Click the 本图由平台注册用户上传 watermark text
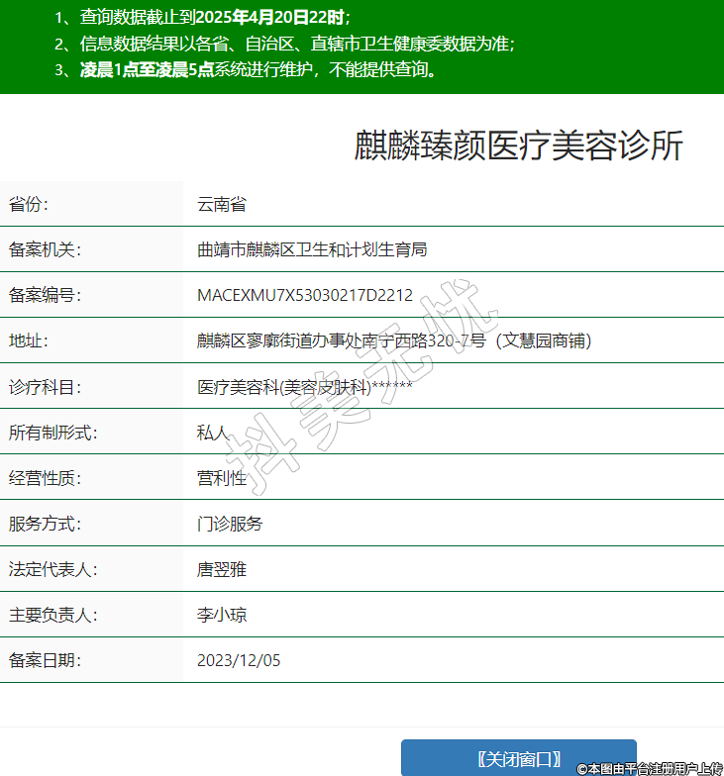724x776 pixels. [651, 768]
